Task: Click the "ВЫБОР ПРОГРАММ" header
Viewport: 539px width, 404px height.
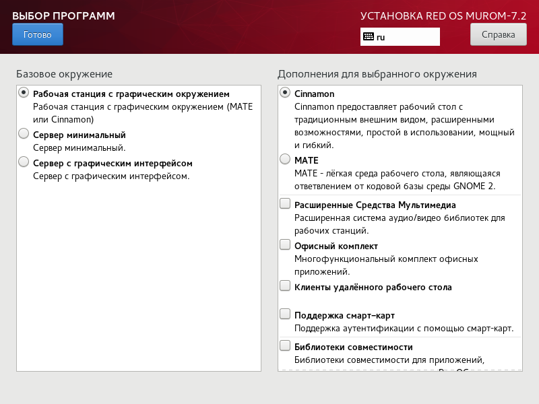Action: pos(63,15)
